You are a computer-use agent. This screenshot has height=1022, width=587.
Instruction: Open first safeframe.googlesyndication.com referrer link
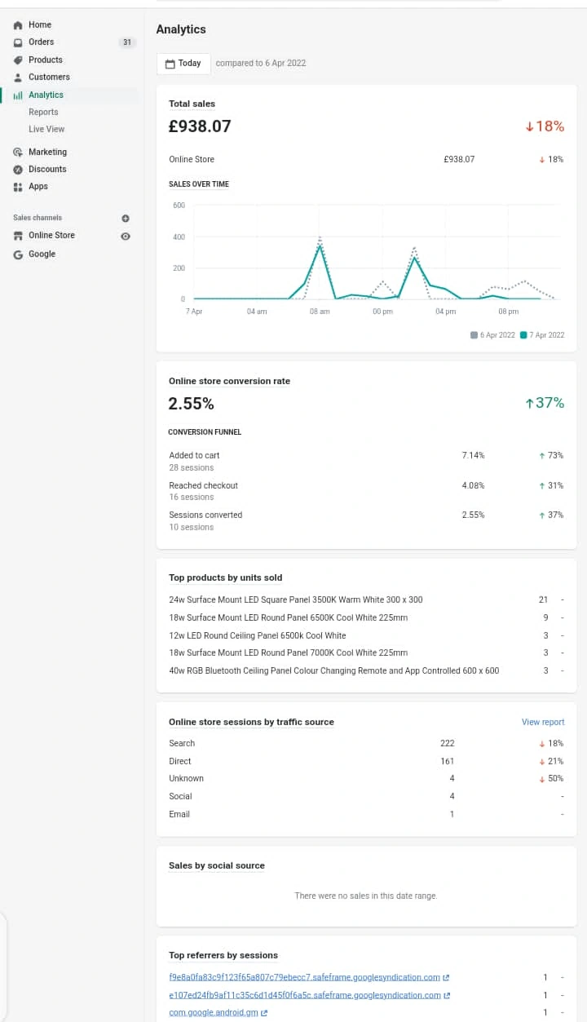point(304,977)
